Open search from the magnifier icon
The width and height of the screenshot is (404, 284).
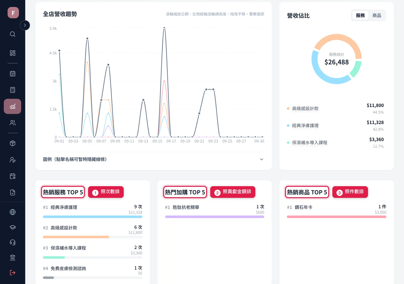click(13, 34)
